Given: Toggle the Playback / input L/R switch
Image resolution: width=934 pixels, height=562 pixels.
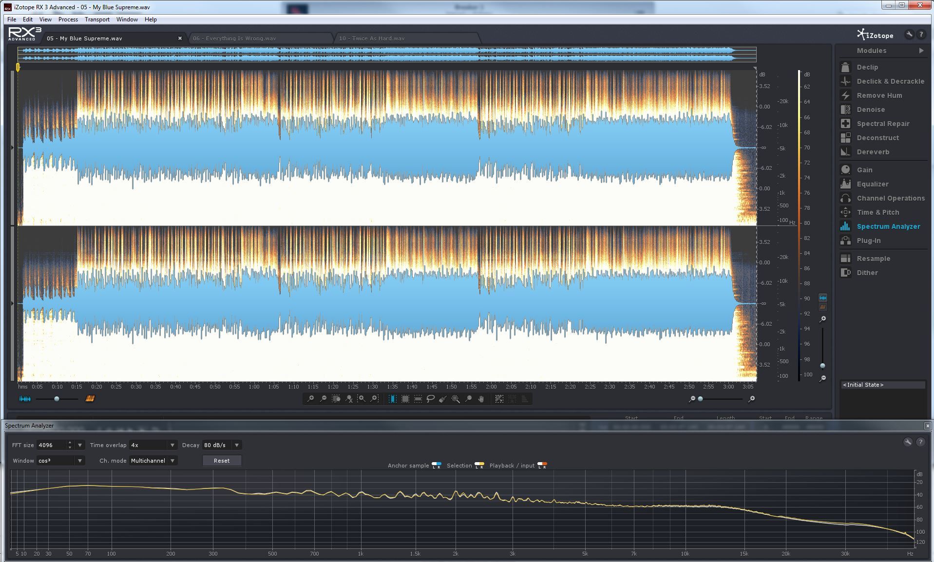Looking at the screenshot, I should tap(542, 465).
